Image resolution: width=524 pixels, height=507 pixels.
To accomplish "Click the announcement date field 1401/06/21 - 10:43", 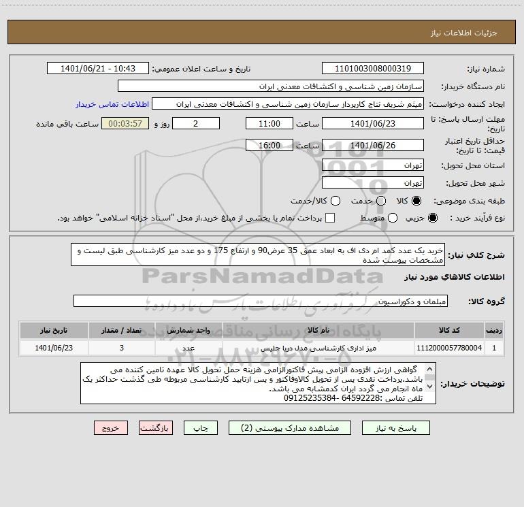I will click(x=98, y=69).
